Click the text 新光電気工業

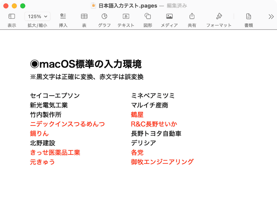click(49, 105)
